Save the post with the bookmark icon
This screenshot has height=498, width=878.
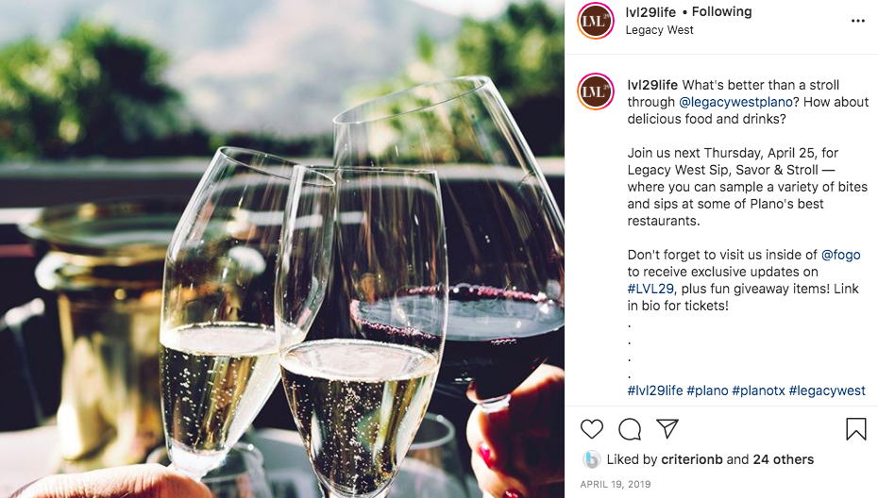pos(855,429)
